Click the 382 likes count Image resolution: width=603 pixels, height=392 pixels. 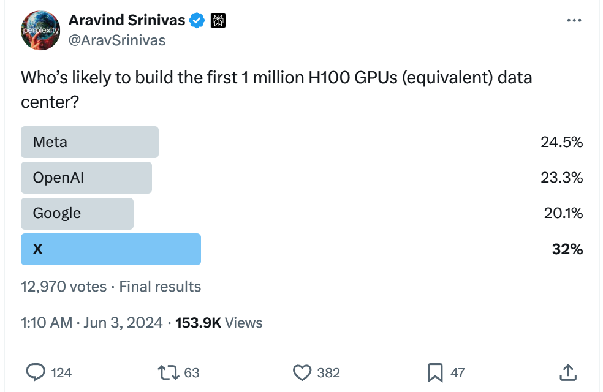[328, 372]
